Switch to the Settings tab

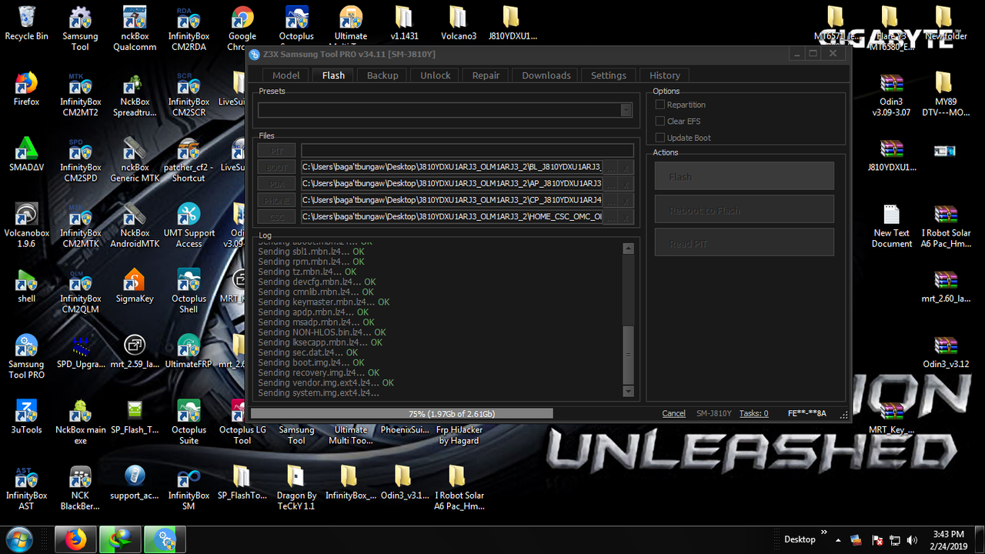(609, 75)
